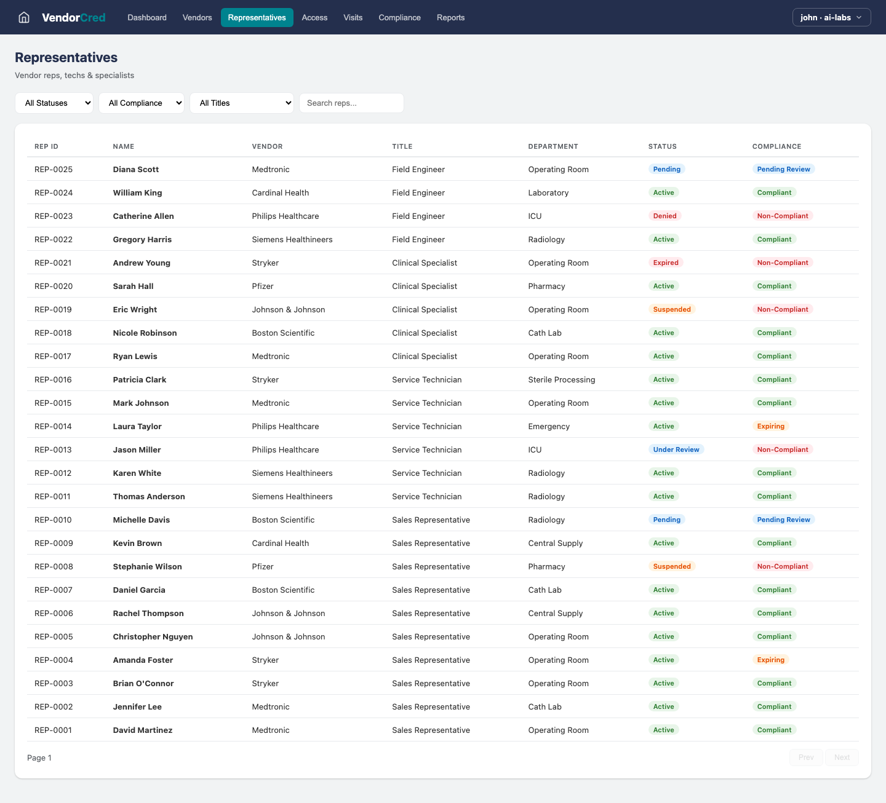Open the Visits page
This screenshot has height=803, width=886.
tap(353, 17)
